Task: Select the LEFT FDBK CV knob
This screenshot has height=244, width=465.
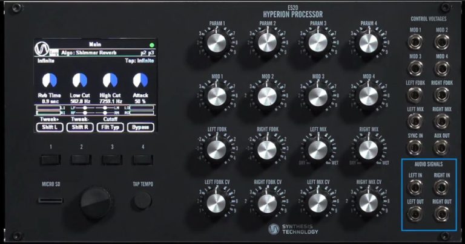Action: [217, 203]
